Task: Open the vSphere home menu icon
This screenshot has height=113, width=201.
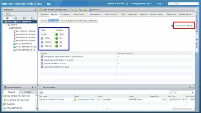Action: tap(49, 4)
